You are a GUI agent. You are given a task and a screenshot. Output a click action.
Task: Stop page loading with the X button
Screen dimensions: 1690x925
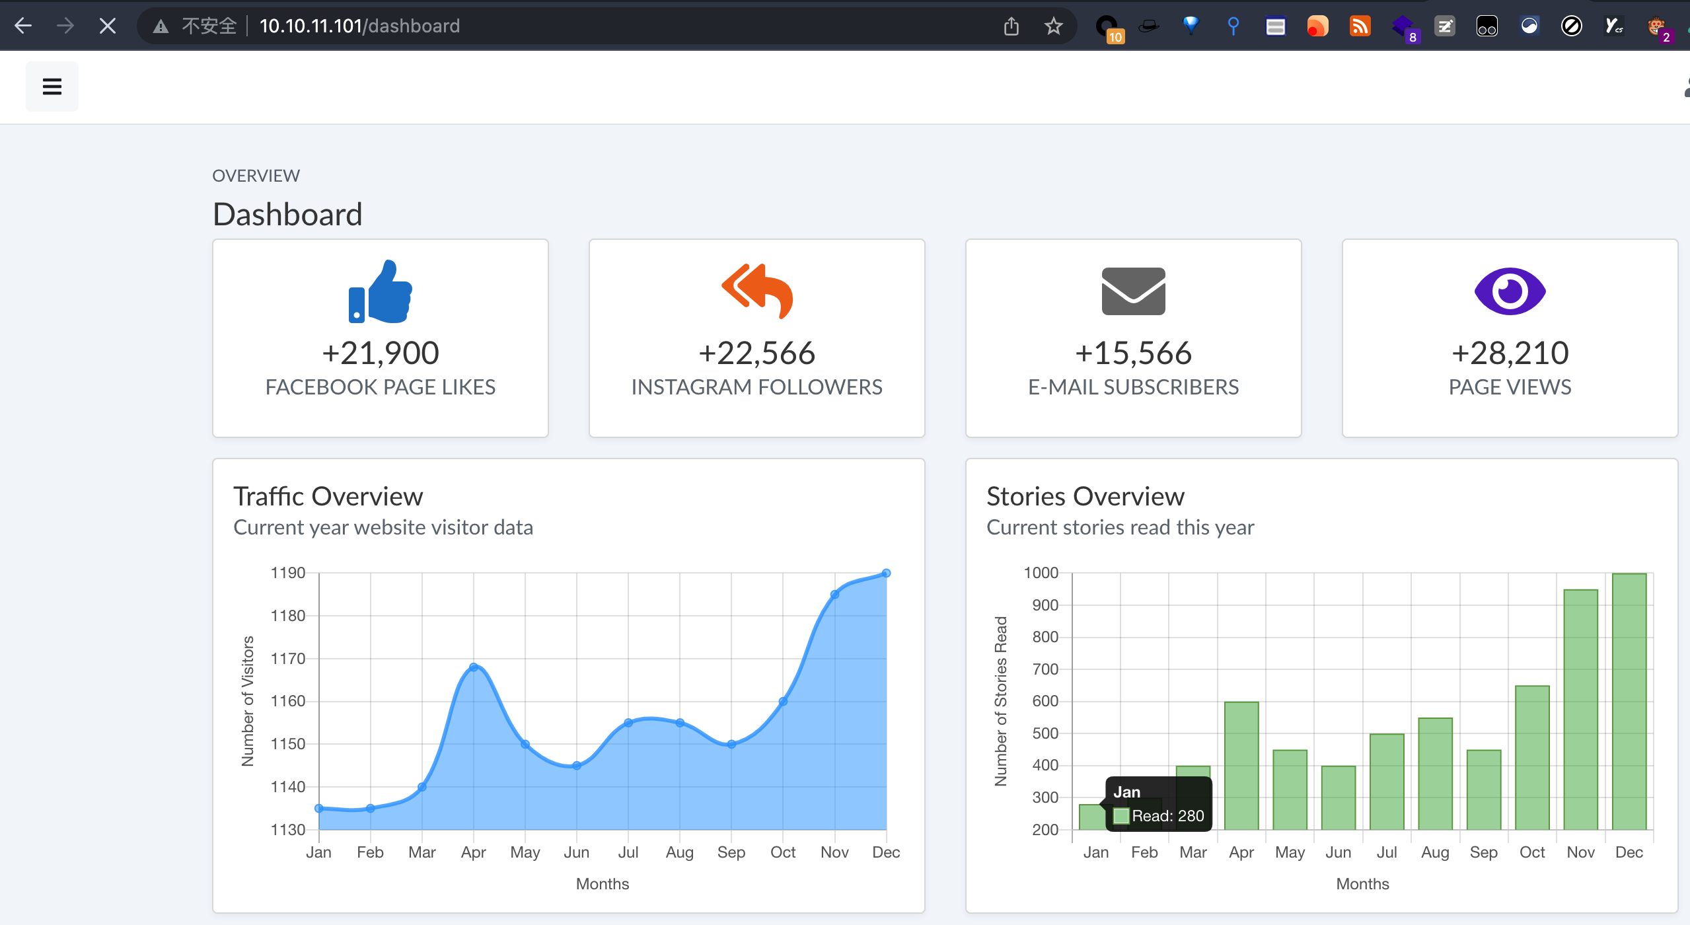107,26
